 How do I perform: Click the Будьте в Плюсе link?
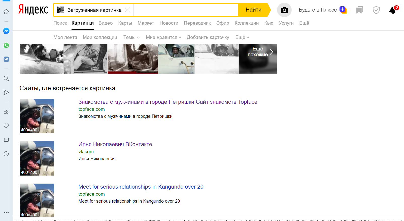[318, 10]
